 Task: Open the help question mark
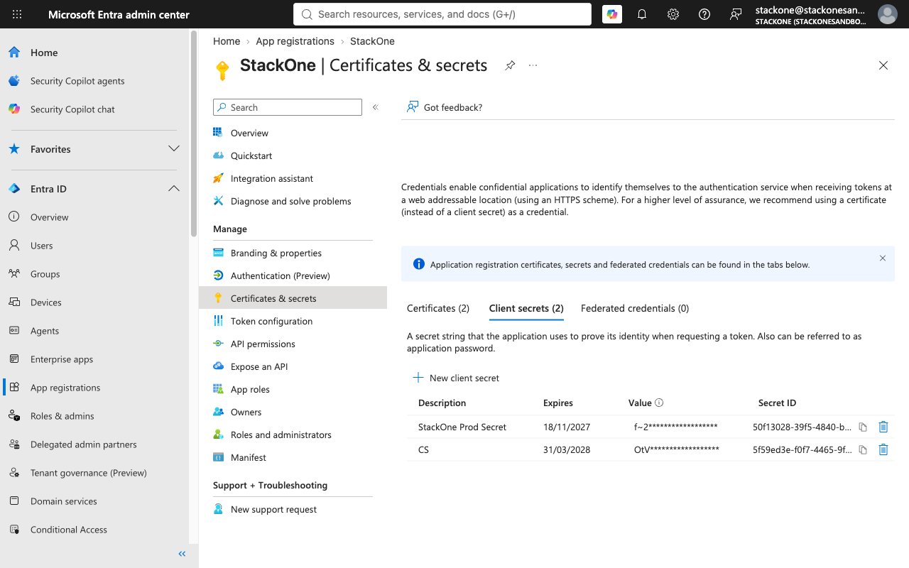coord(704,14)
